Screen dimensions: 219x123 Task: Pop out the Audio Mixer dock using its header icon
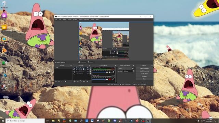115,66
